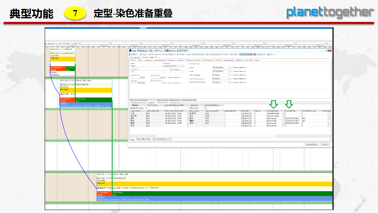The image size is (378, 213).
Task: Select the green 1.20 hours Run block
Action: pyautogui.click(x=94, y=100)
